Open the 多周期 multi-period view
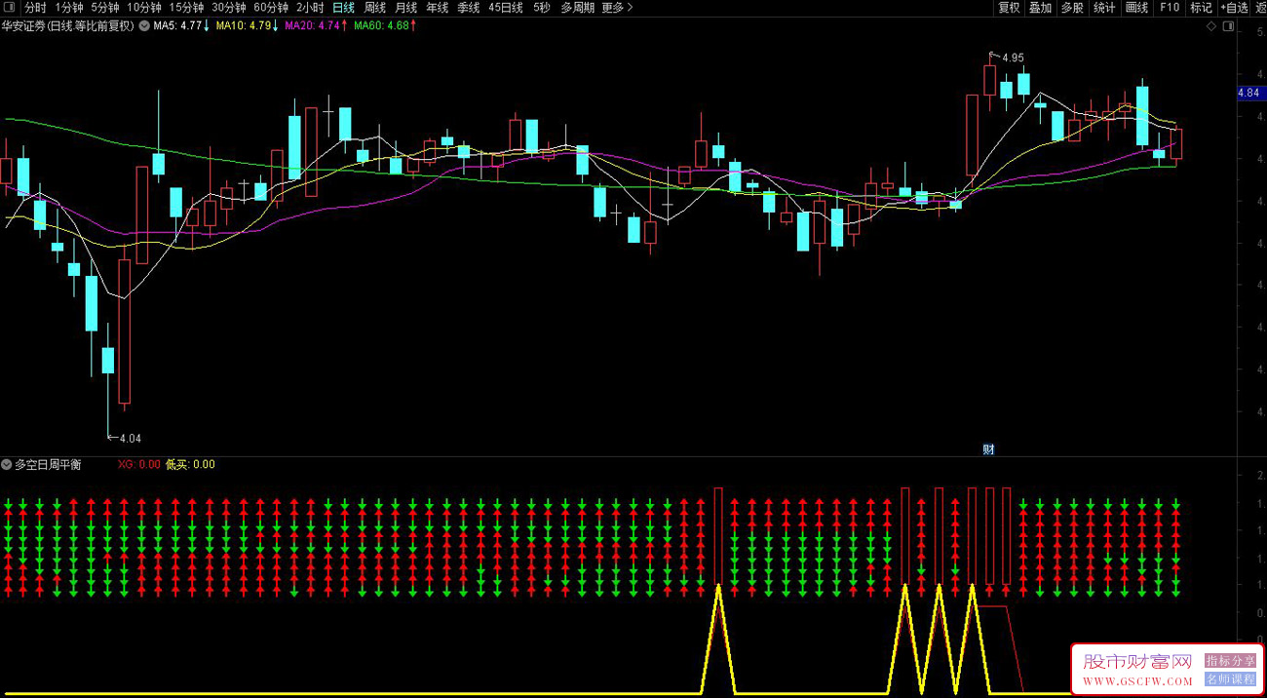The height and width of the screenshot is (698, 1267). (577, 8)
